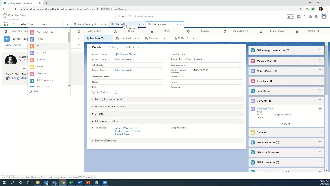Viewport: 330px width, 186px height.
Task: Choose Leads in navigation dropdown list
Action: [40, 46]
